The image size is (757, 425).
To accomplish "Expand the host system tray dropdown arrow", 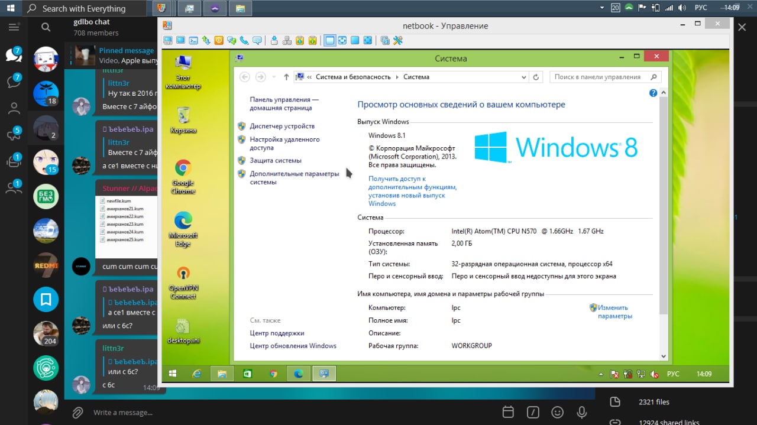I will (x=602, y=8).
